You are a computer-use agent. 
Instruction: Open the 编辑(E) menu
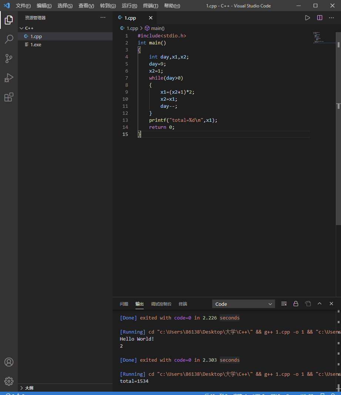[44, 6]
